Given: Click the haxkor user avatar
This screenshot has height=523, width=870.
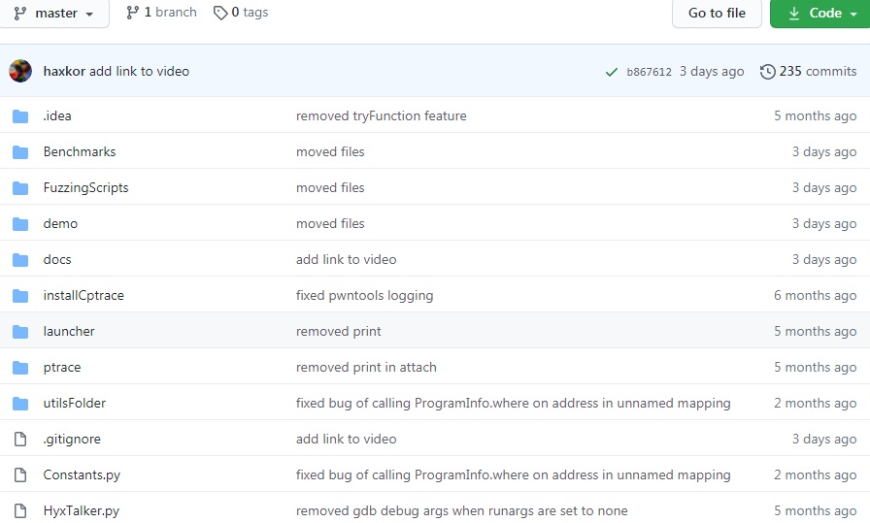Looking at the screenshot, I should 20,71.
